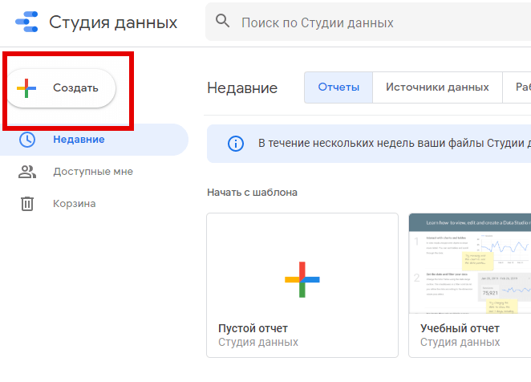Viewport: 531px width, 382px height.
Task: Click the Студия данных title text
Action: pos(113,22)
